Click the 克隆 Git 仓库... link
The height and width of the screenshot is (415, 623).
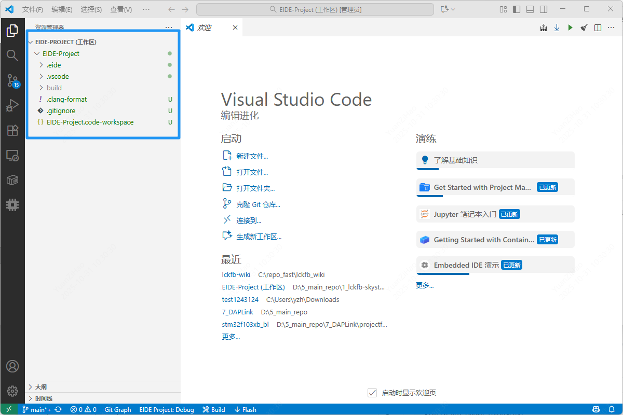tap(258, 204)
